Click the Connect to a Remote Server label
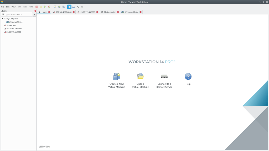Viewport: 269px width, 151px height. 164,85
